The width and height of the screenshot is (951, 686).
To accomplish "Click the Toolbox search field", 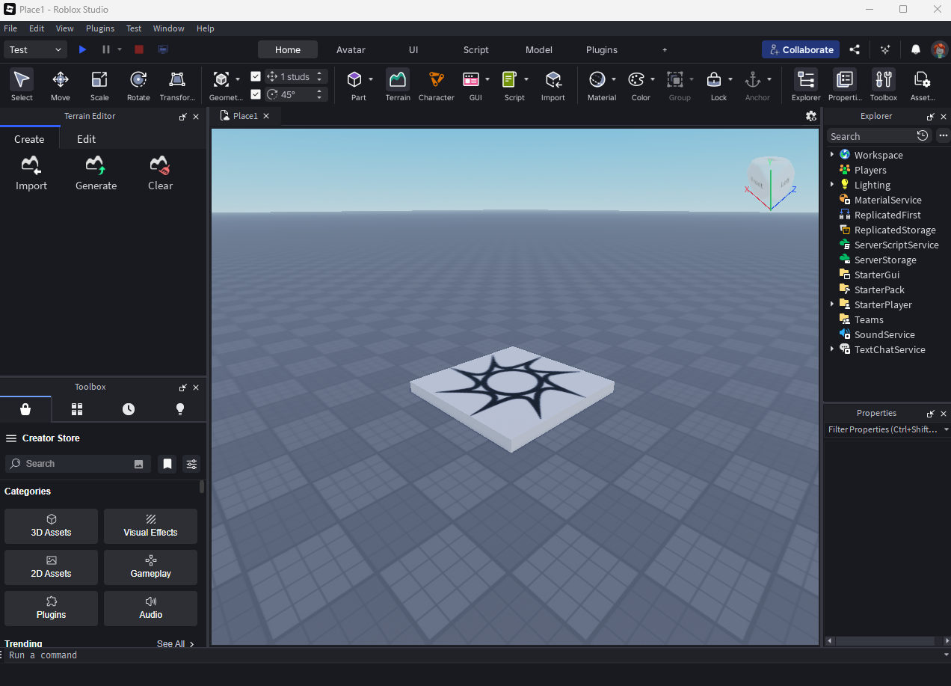I will click(78, 464).
